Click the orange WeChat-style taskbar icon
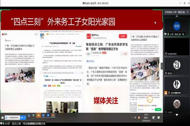Viewport: 190px width, 126px height. pos(38,115)
